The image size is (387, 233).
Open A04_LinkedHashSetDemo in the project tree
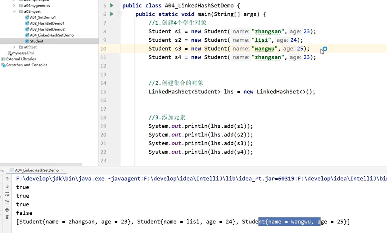52,35
